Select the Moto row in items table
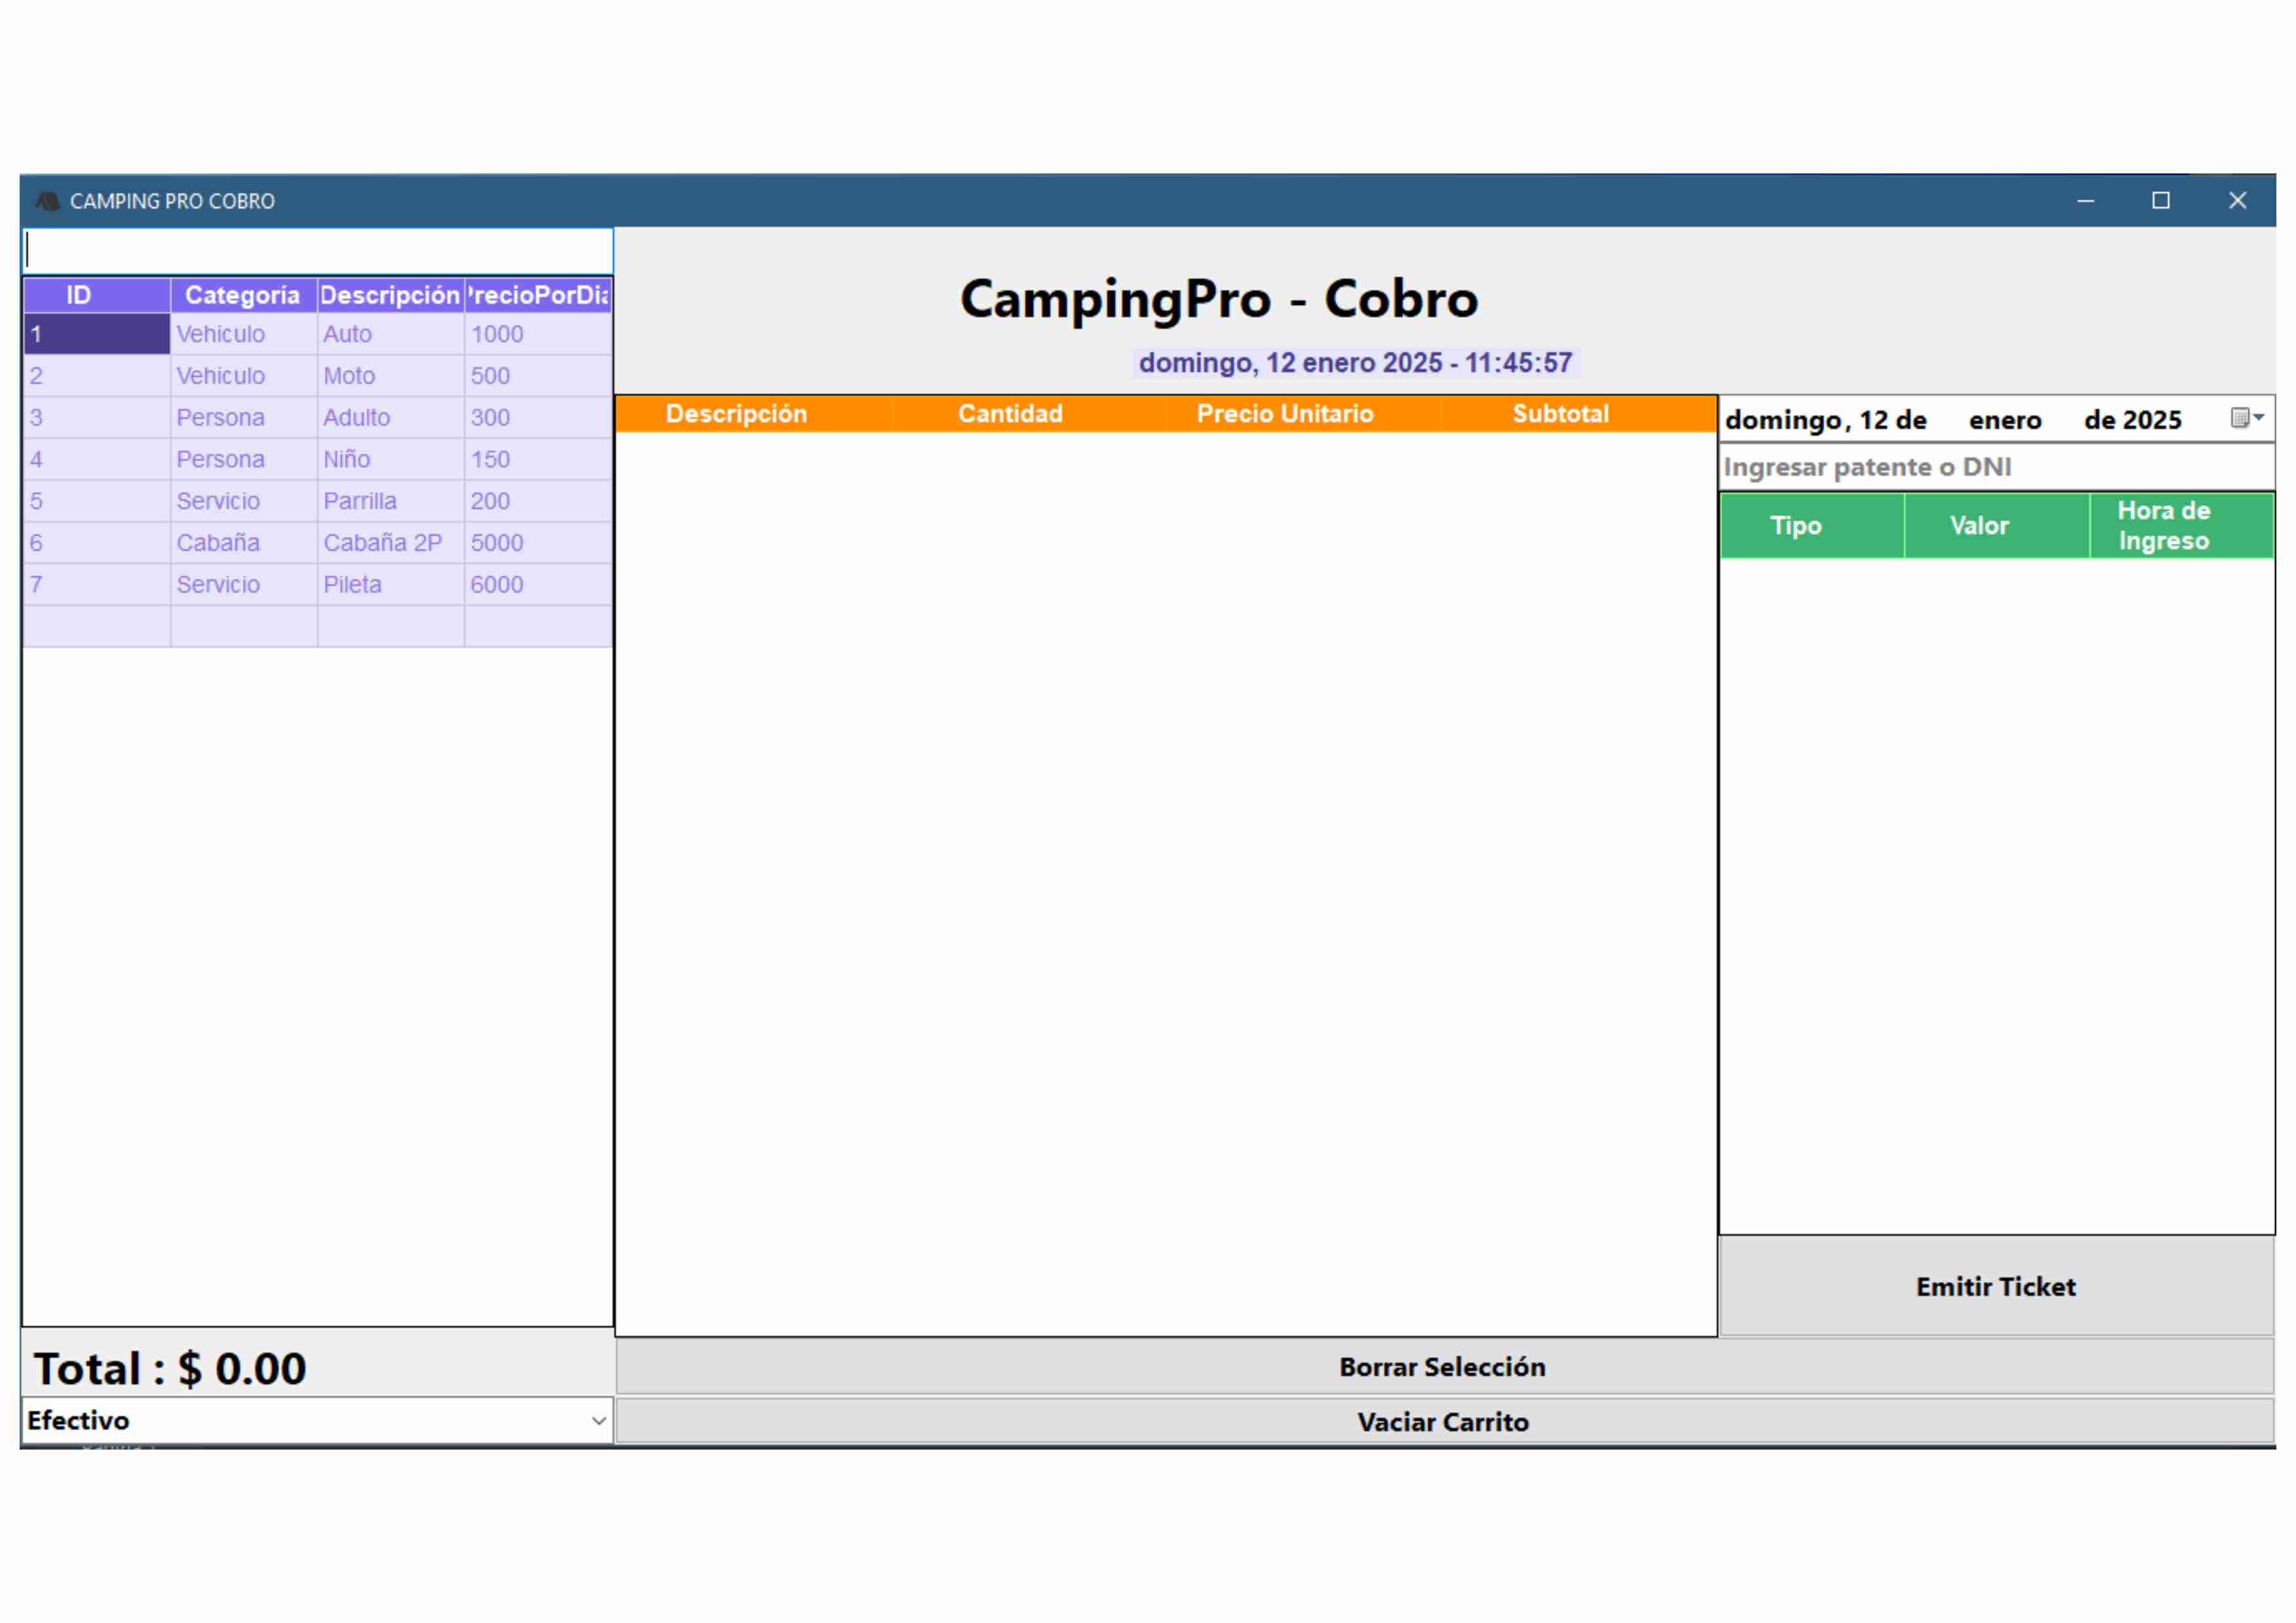Image resolution: width=2296 pixels, height=1623 pixels. (348, 376)
